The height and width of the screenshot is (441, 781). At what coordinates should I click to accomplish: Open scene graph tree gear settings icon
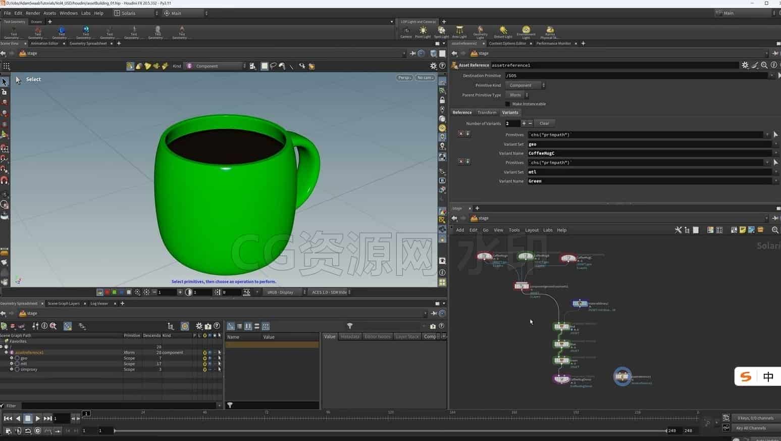point(199,326)
